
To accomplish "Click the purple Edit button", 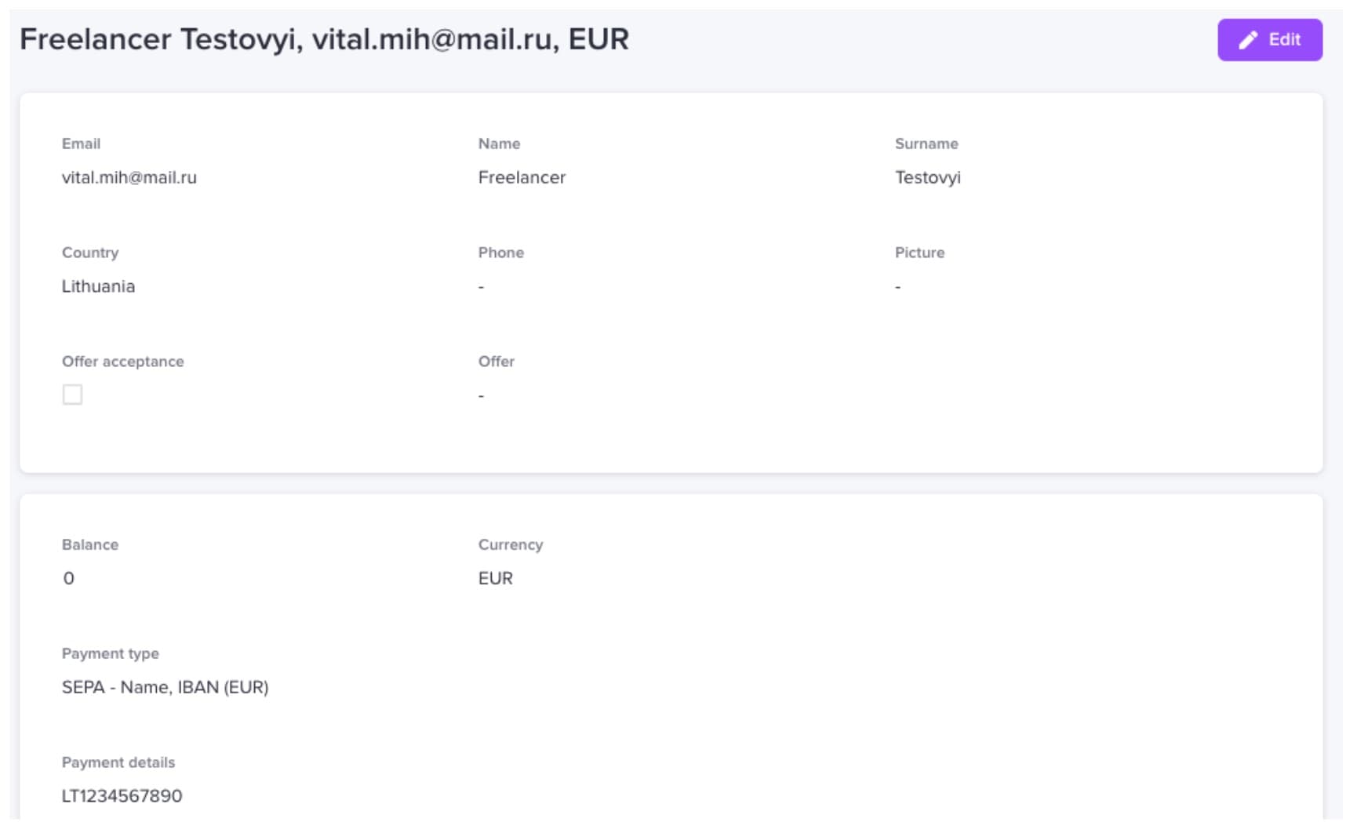I will click(x=1269, y=39).
